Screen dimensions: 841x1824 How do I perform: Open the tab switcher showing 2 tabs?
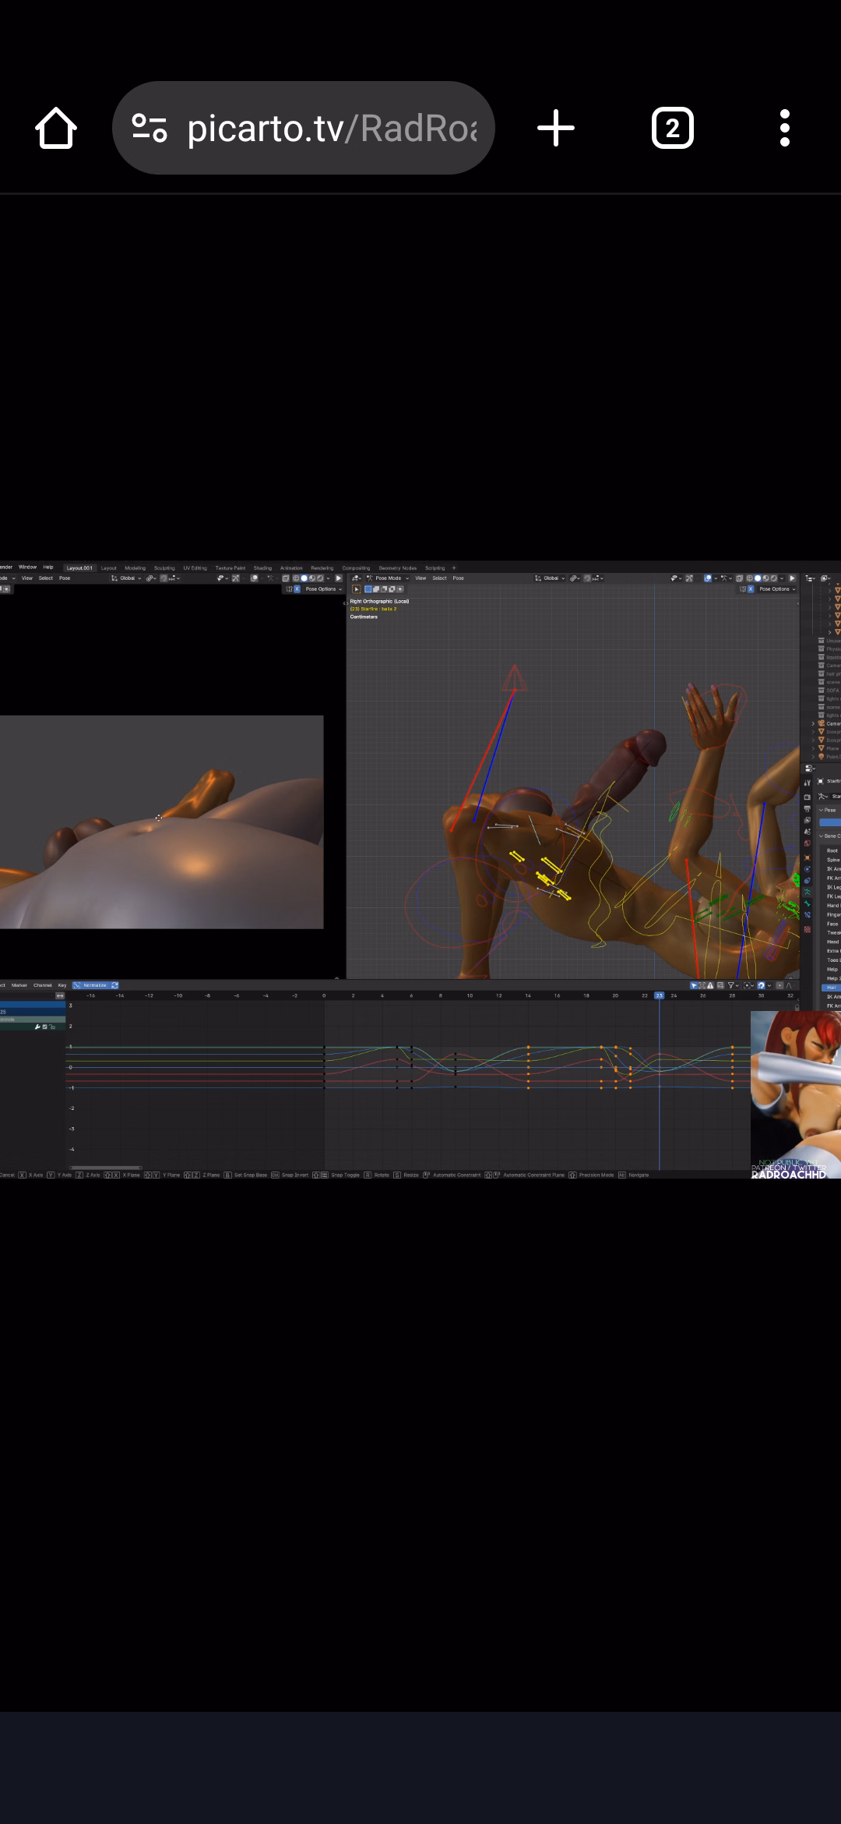pos(672,129)
